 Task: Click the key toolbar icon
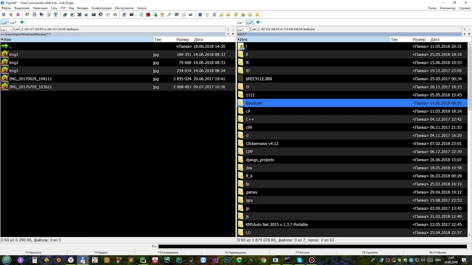pyautogui.click(x=169, y=15)
